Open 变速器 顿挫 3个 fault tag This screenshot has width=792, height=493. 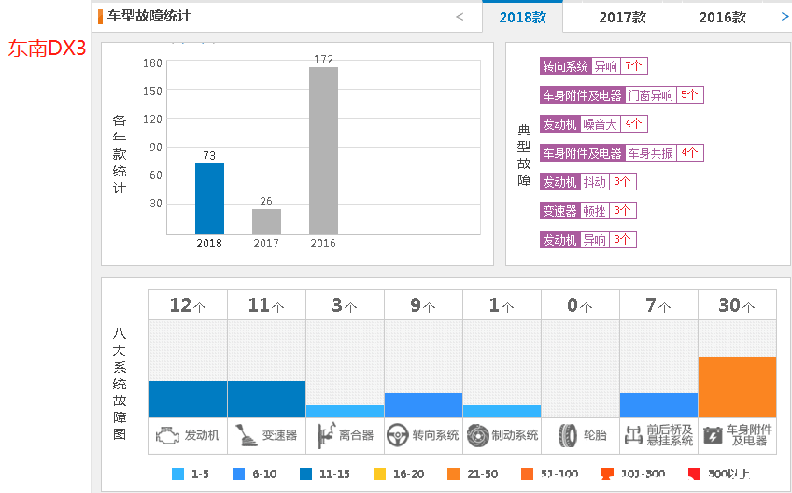(588, 211)
